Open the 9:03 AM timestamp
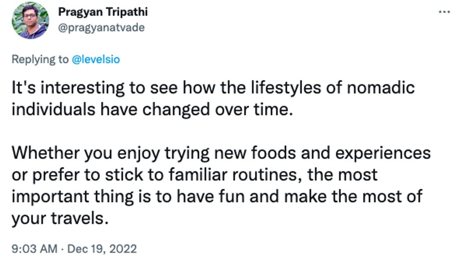Image resolution: width=461 pixels, height=259 pixels. [x=34, y=249]
